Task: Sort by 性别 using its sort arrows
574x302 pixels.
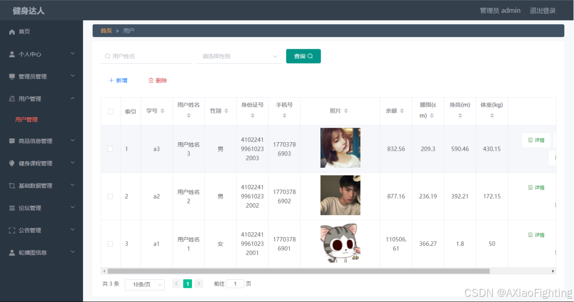Action: pyautogui.click(x=226, y=111)
